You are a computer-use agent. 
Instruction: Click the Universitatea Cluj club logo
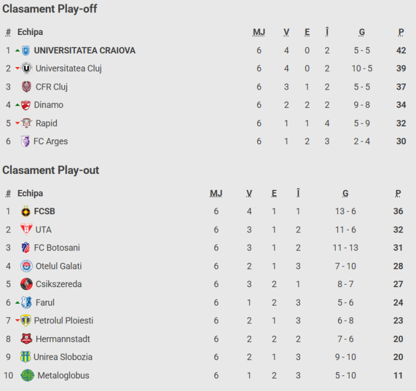coord(26,69)
